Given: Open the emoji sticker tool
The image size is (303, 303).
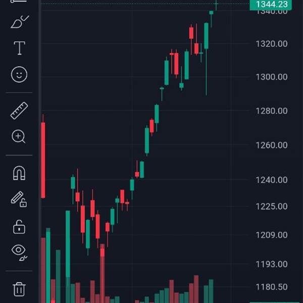Looking at the screenshot, I should pyautogui.click(x=19, y=74).
